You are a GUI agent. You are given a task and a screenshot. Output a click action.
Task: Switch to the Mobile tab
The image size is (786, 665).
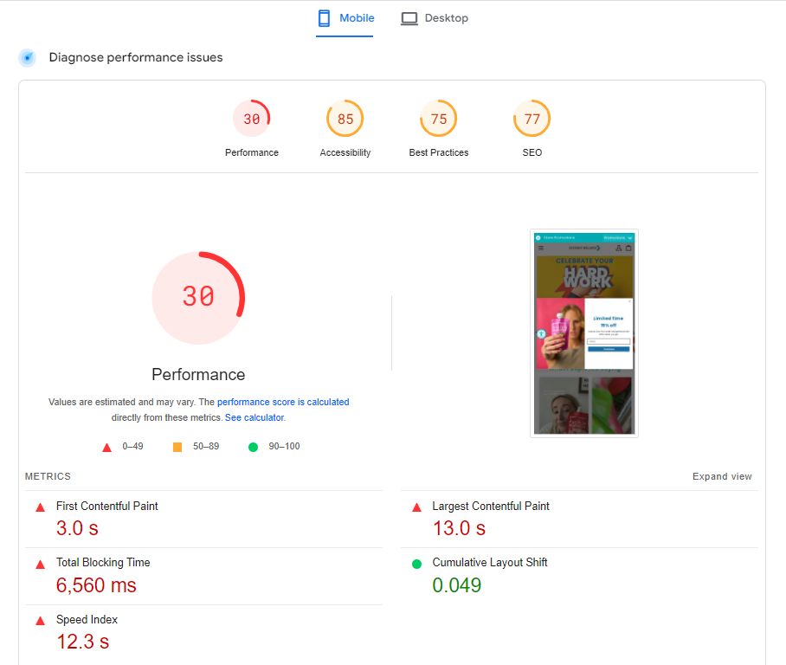(345, 18)
